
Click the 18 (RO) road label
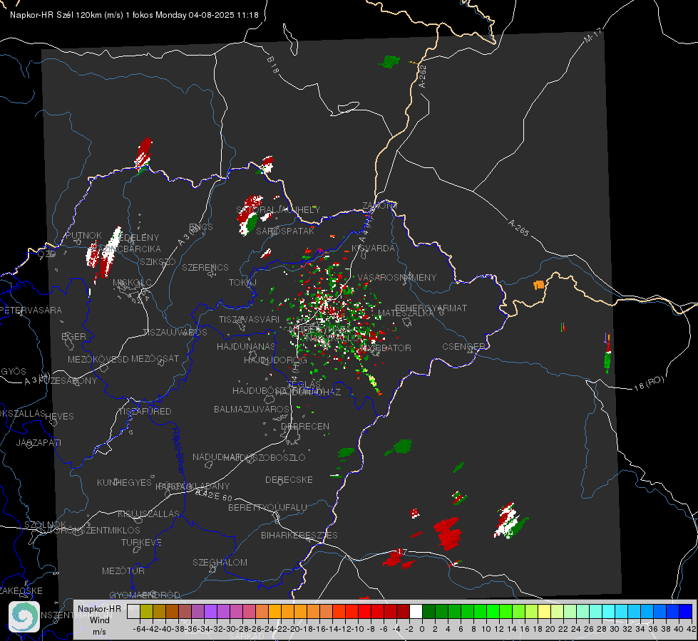click(649, 383)
